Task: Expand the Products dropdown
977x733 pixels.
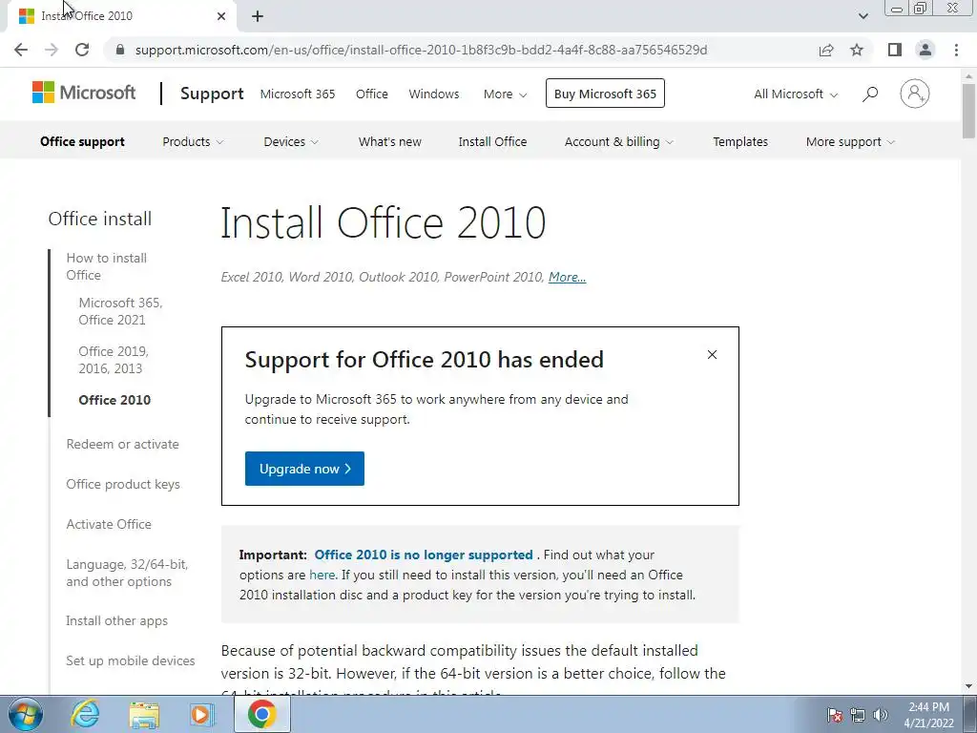Action: click(x=193, y=141)
